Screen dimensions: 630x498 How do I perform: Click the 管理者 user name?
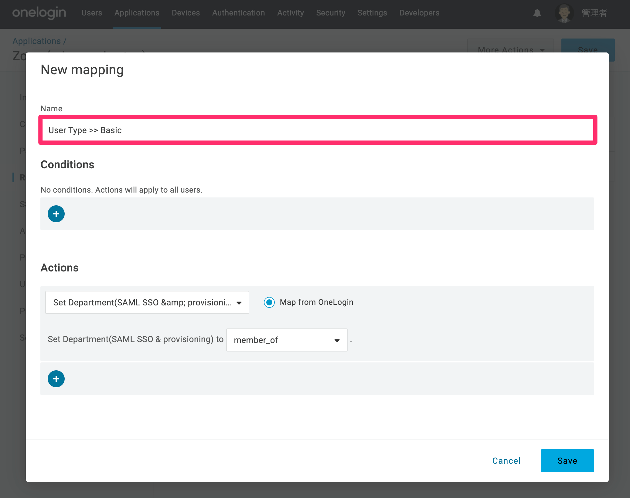click(594, 13)
